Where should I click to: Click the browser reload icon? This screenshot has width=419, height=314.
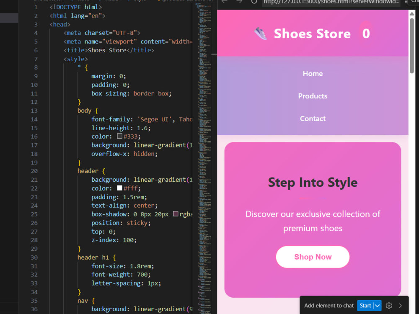coord(254,2)
